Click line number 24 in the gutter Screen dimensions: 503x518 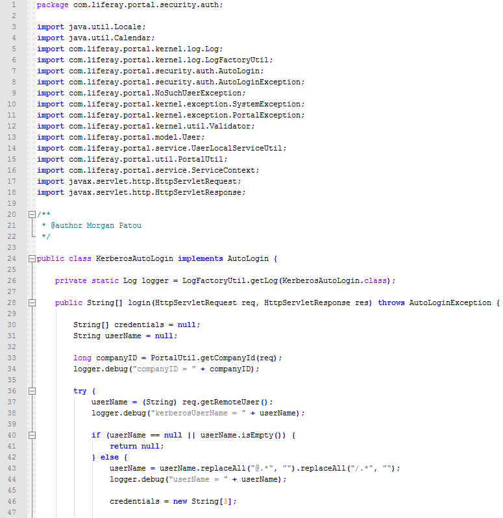pyautogui.click(x=12, y=258)
